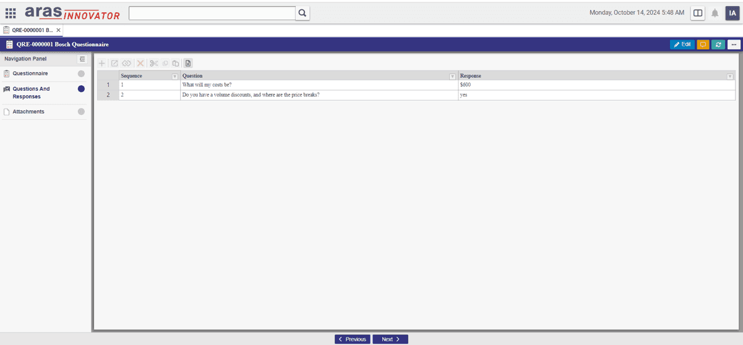
Task: Click the date and time text
Action: click(637, 13)
